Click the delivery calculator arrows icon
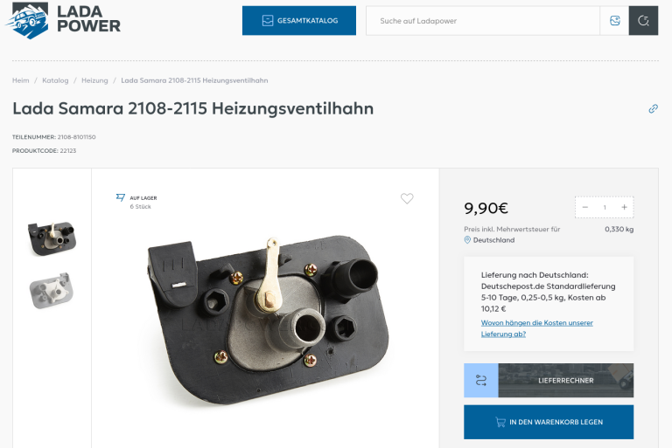Viewport: 672px width, 448px height. tap(481, 381)
